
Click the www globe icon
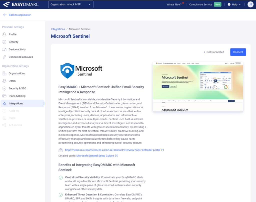(x=60, y=150)
